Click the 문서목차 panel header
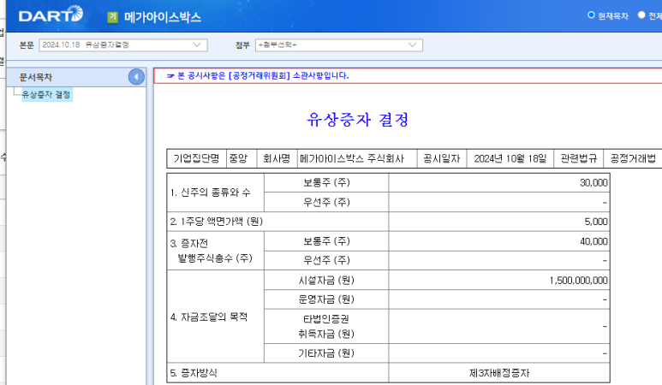Screen dimensions: 662x385 [x=76, y=77]
